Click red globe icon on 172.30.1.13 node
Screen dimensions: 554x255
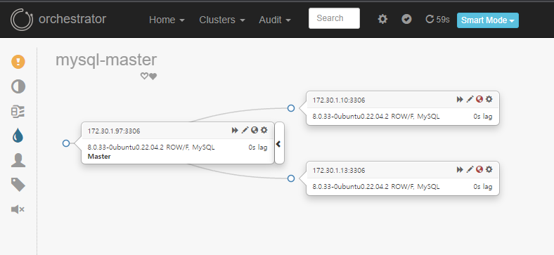[479, 169]
